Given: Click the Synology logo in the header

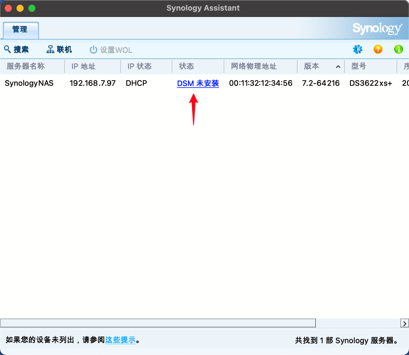Looking at the screenshot, I should [x=377, y=29].
